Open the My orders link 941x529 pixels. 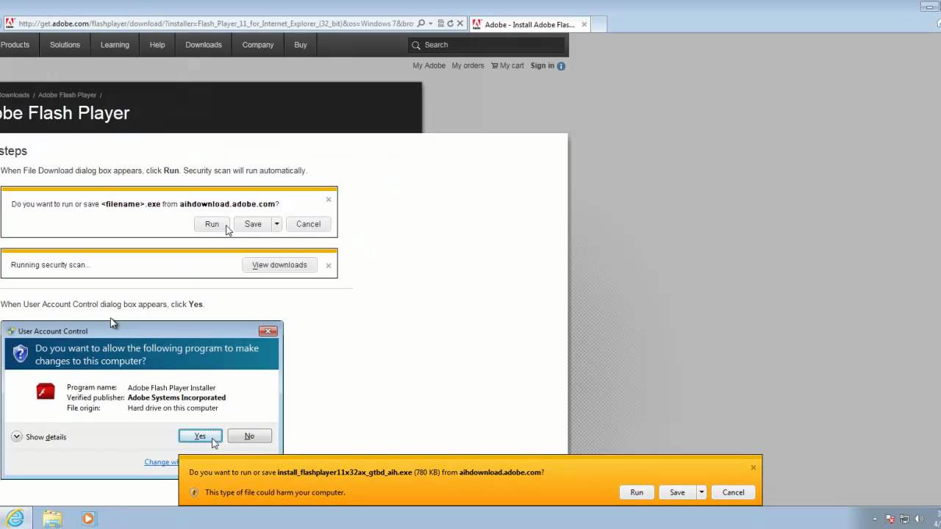(468, 65)
